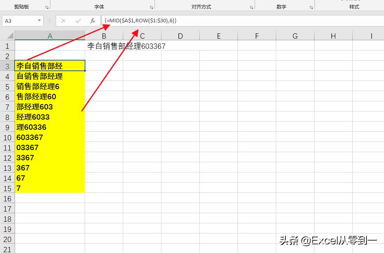This screenshot has width=384, height=253.
Task: Select row header 10
Action: pos(7,137)
